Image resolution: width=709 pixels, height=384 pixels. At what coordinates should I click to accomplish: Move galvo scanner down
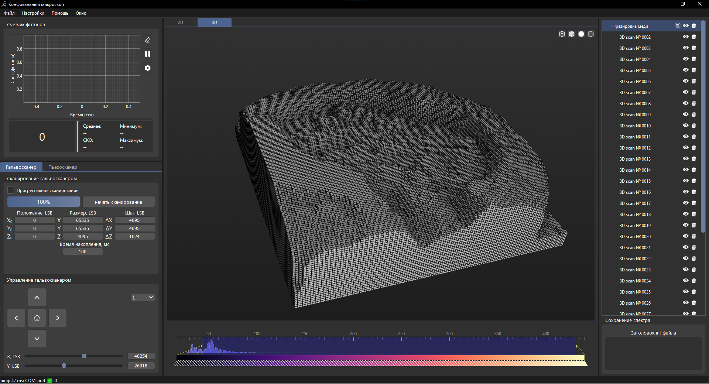[37, 339]
